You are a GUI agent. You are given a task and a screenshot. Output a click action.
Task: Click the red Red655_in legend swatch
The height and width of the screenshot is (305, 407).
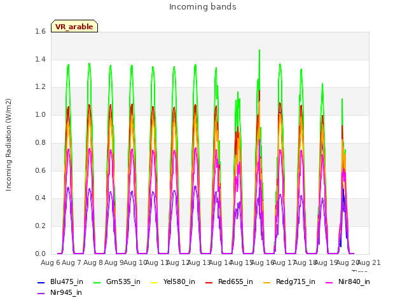click(209, 282)
